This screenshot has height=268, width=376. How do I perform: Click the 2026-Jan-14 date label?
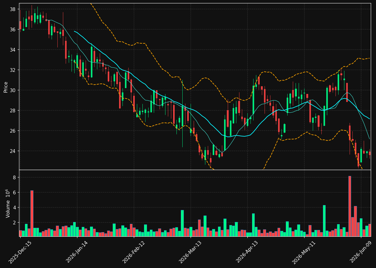[x=77, y=252]
